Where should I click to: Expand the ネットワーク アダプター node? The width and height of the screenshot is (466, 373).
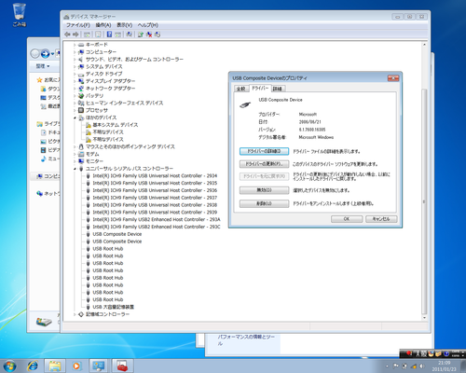click(75, 89)
